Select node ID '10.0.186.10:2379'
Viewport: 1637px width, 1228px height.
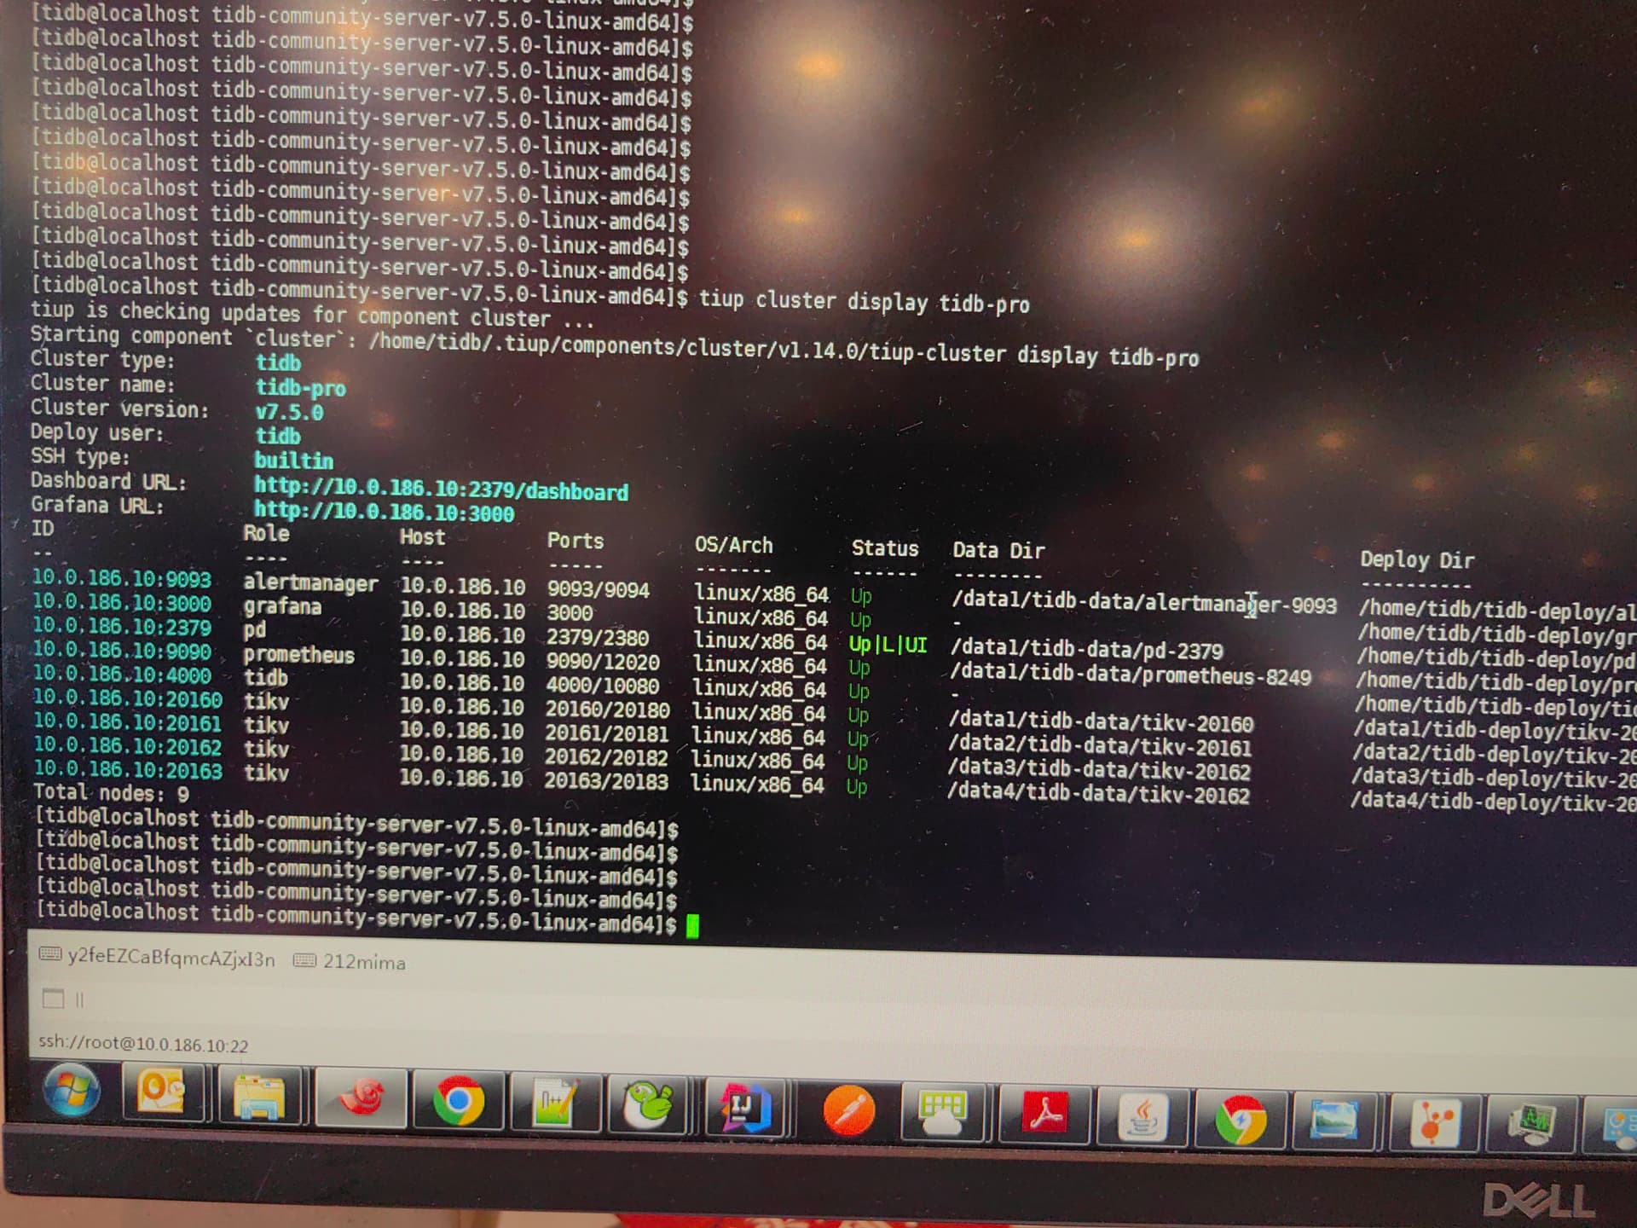(x=121, y=627)
